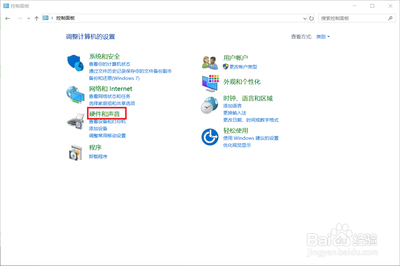400x266 pixels.
Task: Click the Control Panel icon in the address bar
Action: [46, 18]
